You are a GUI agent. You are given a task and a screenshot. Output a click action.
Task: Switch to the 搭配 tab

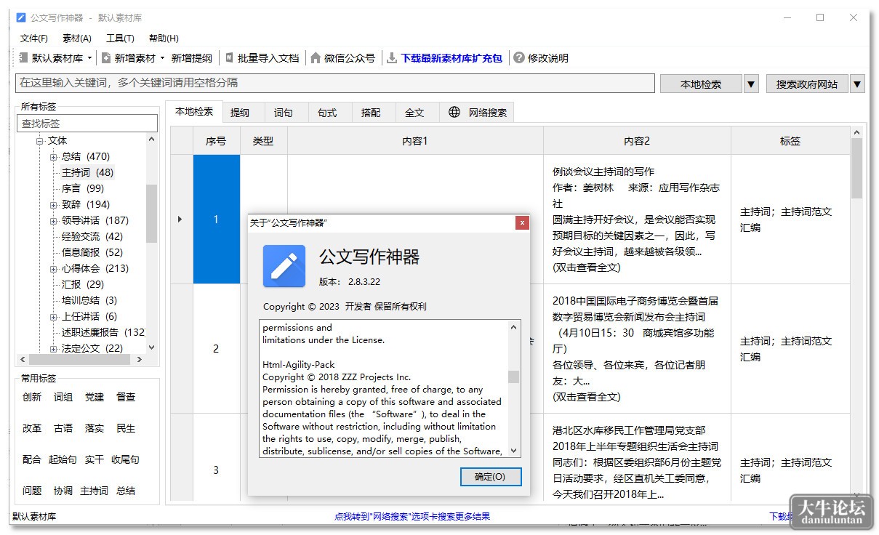371,113
